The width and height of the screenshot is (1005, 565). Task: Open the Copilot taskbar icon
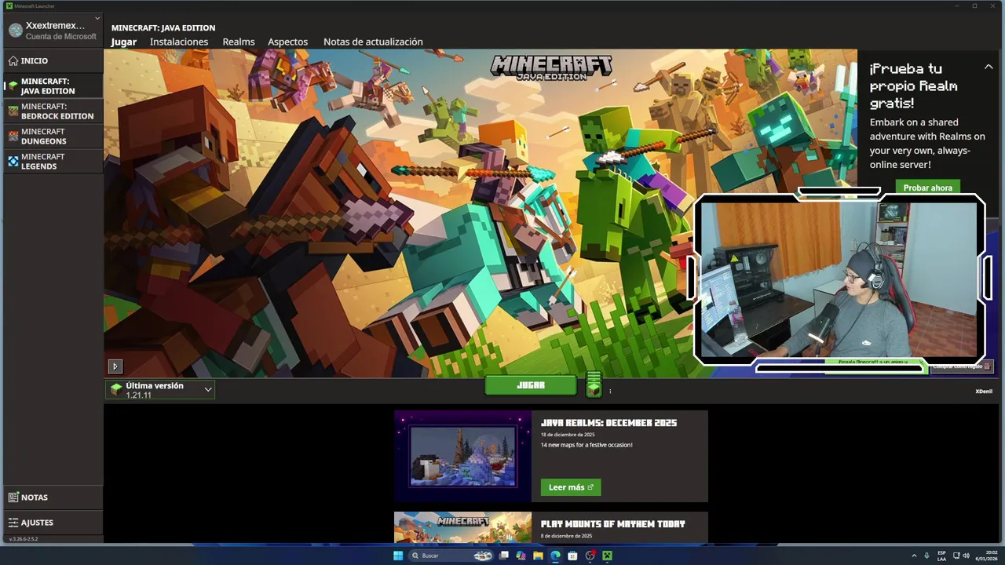pos(521,556)
